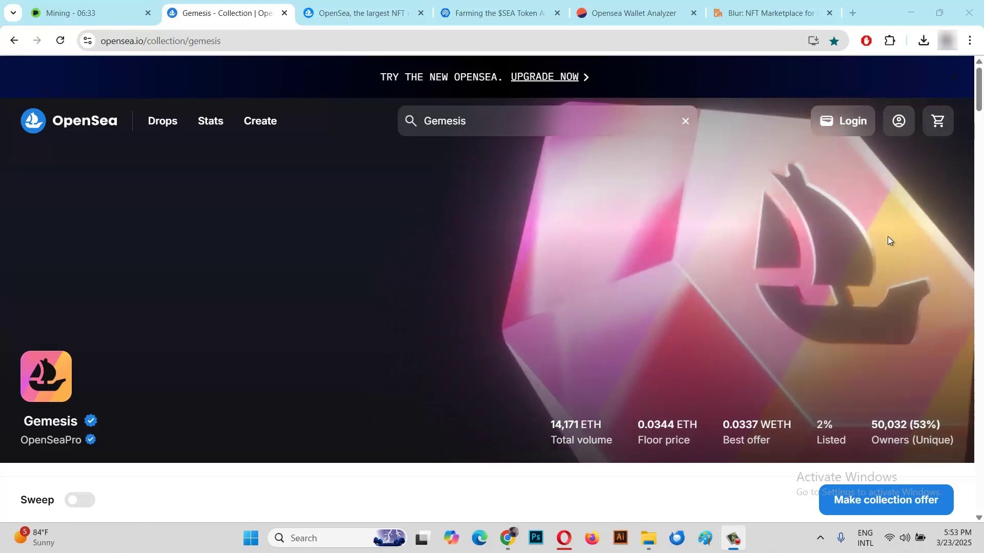The height and width of the screenshot is (553, 984).
Task: Open Photoshop from the taskbar
Action: tap(536, 538)
